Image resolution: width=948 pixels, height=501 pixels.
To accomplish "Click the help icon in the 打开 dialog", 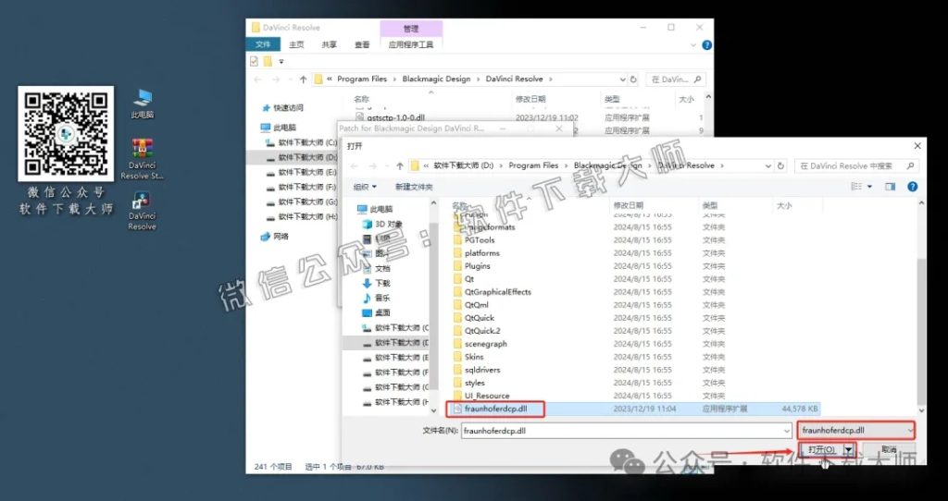I will [913, 187].
